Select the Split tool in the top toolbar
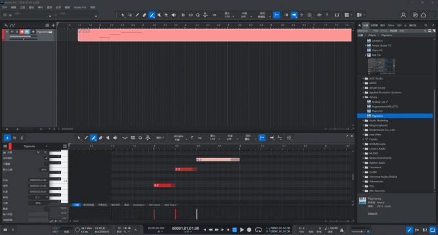The height and width of the screenshot is (235, 438). pos(137,15)
